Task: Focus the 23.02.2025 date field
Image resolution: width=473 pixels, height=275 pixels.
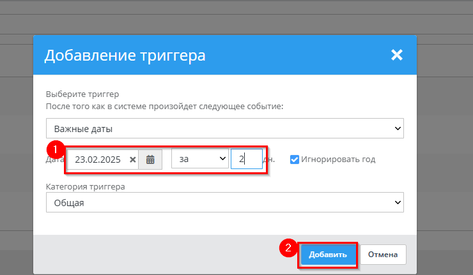Action: [97, 160]
